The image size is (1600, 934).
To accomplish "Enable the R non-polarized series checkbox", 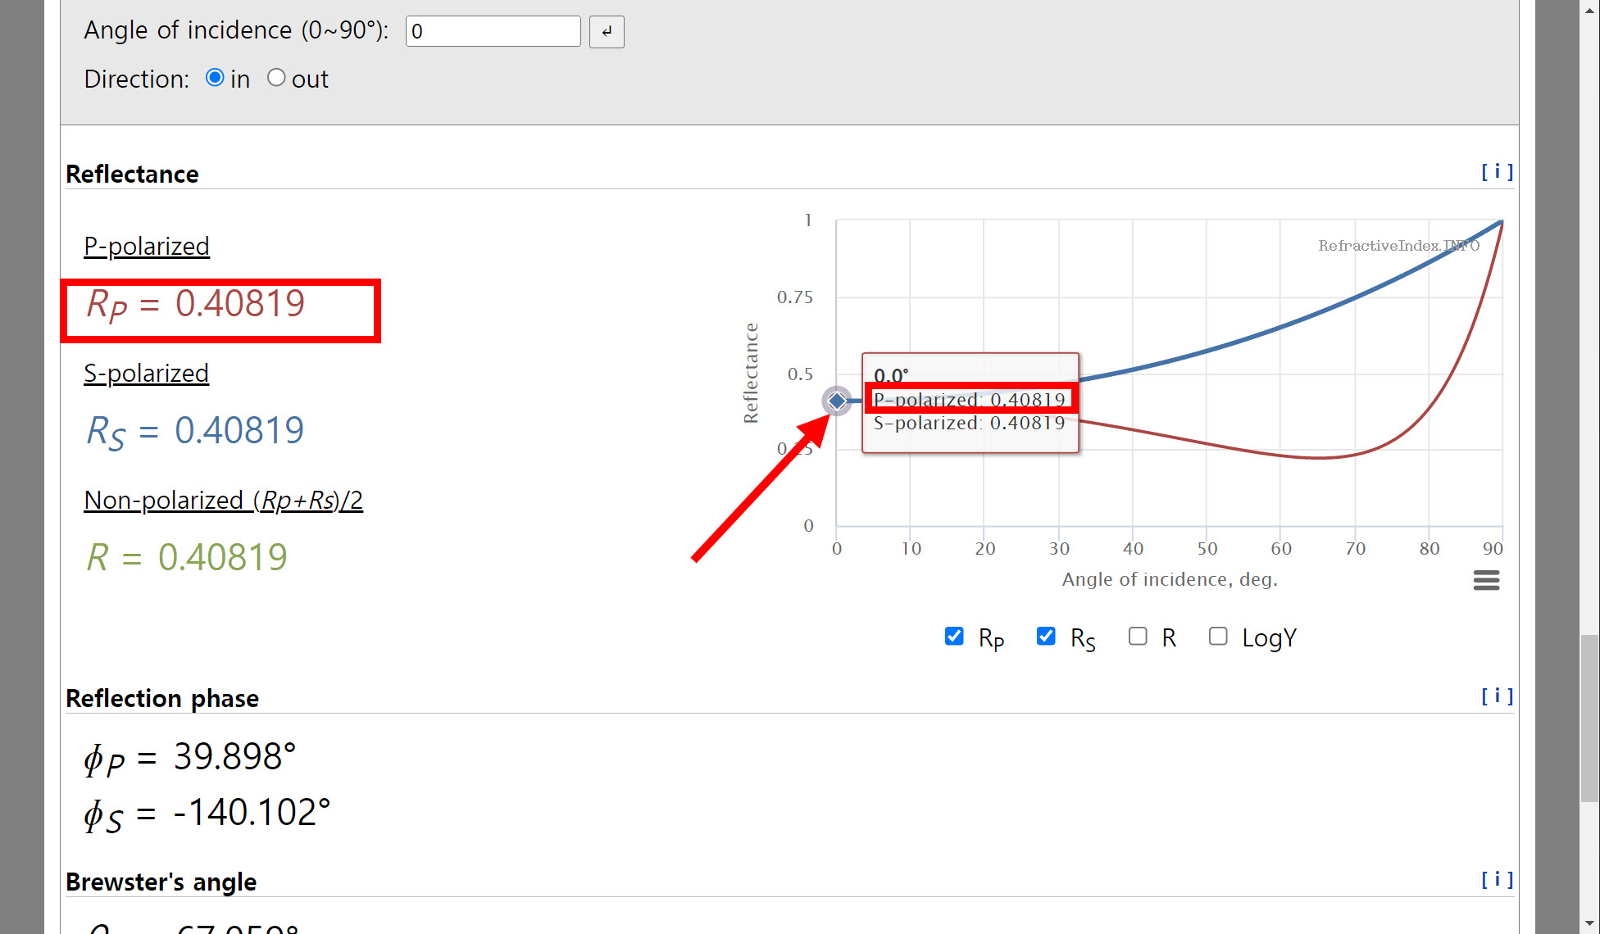I will [x=1138, y=637].
